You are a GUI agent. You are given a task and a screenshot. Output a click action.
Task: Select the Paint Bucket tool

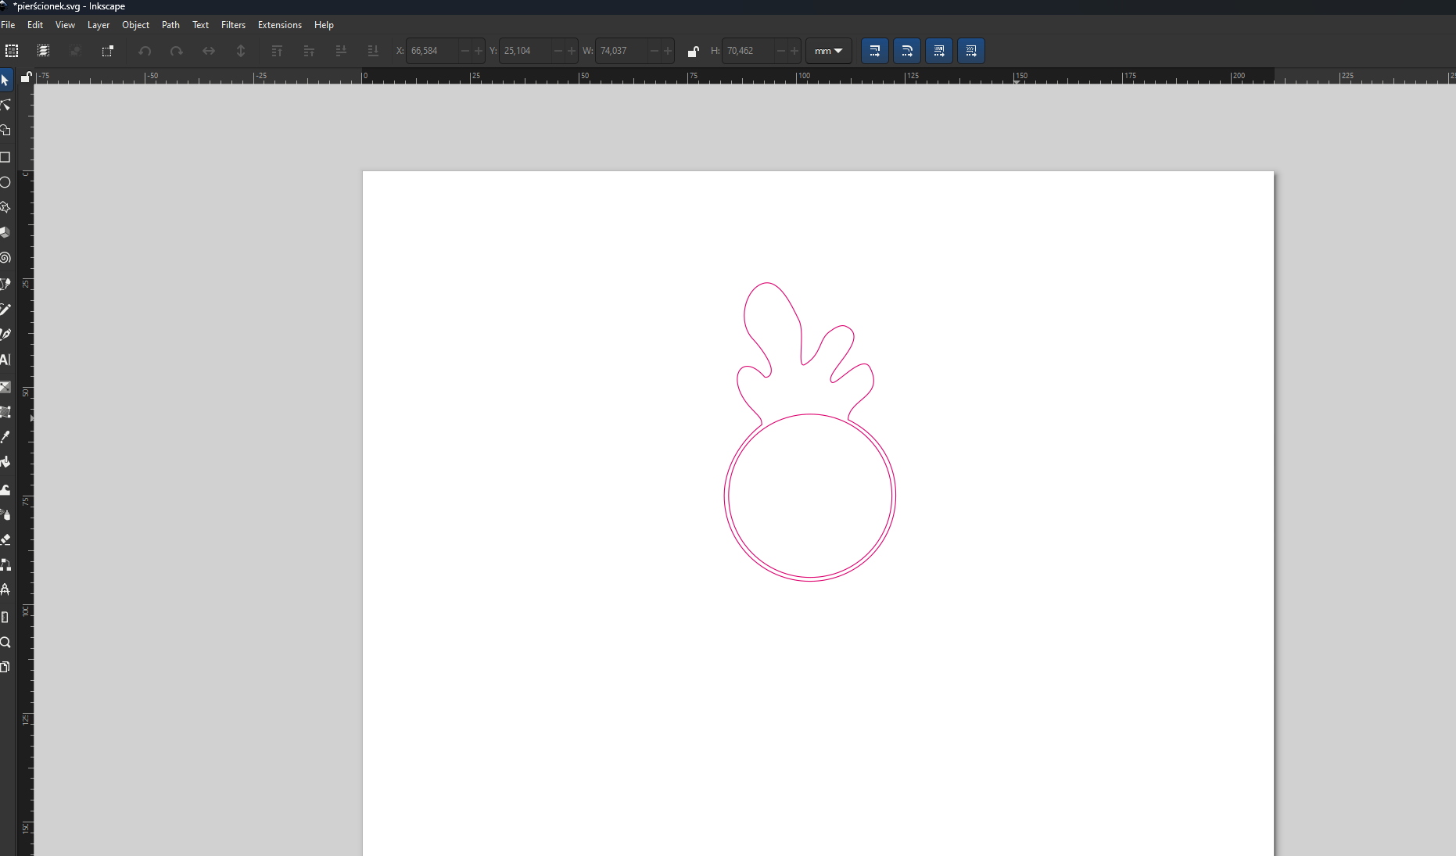(x=5, y=462)
